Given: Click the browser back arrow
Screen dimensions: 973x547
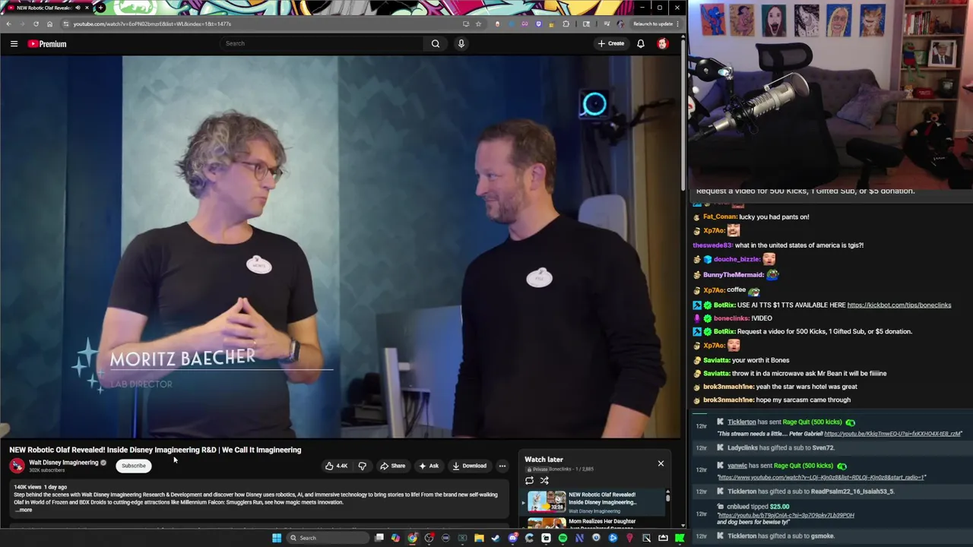Looking at the screenshot, I should click(x=8, y=24).
